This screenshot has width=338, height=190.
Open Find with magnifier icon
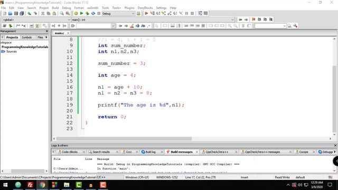coord(62,13)
